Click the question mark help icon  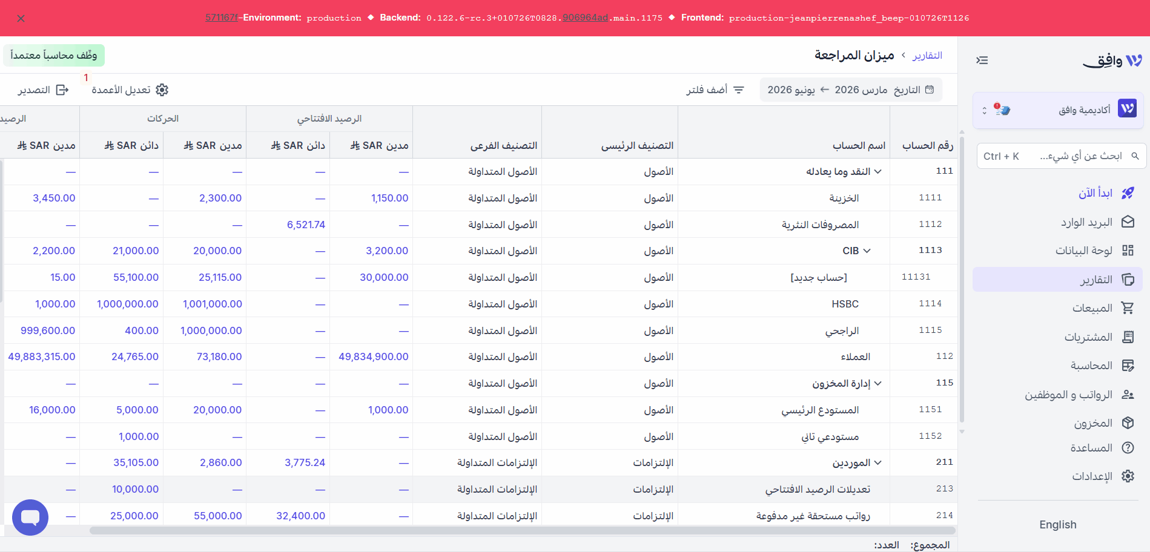coord(1128,448)
